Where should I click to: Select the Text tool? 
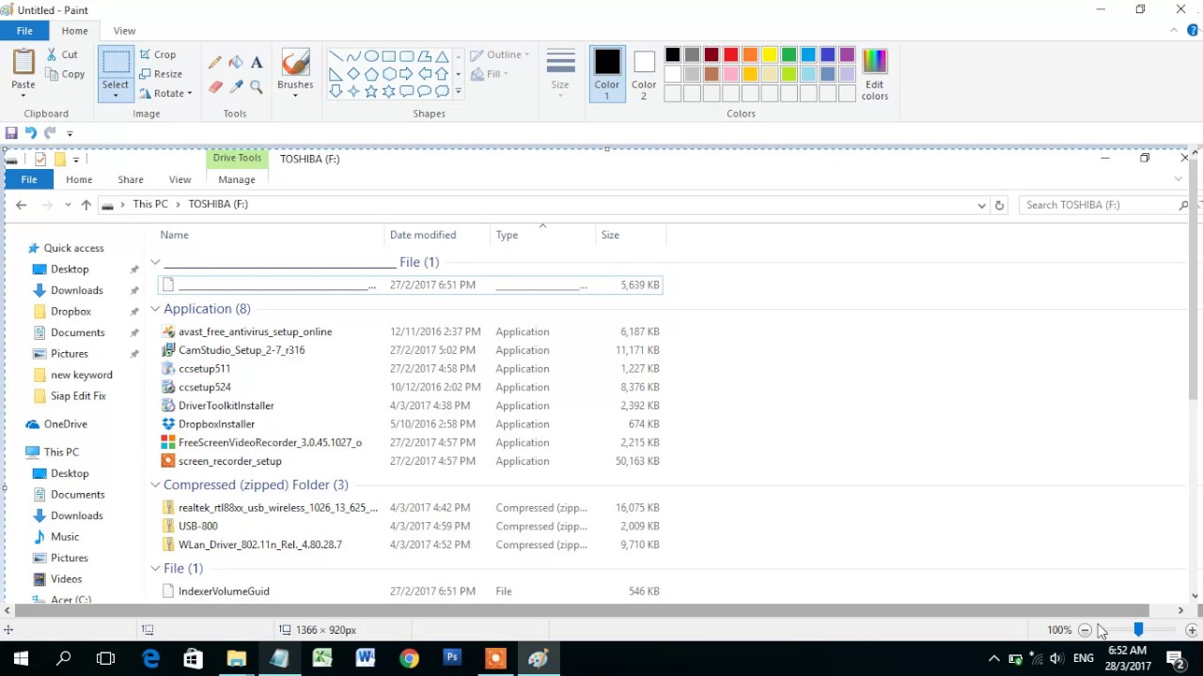[257, 63]
